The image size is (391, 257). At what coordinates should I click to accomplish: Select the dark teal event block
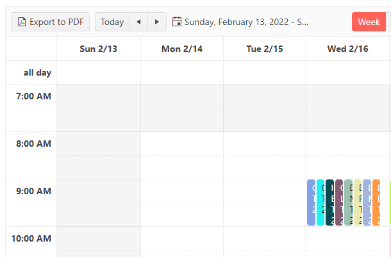329,203
